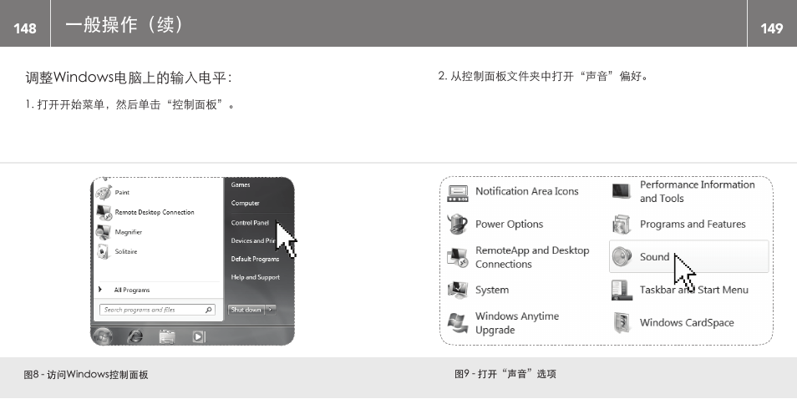Open Notification Area Icons link
Viewport: 797px width, 399px height.
pos(526,191)
